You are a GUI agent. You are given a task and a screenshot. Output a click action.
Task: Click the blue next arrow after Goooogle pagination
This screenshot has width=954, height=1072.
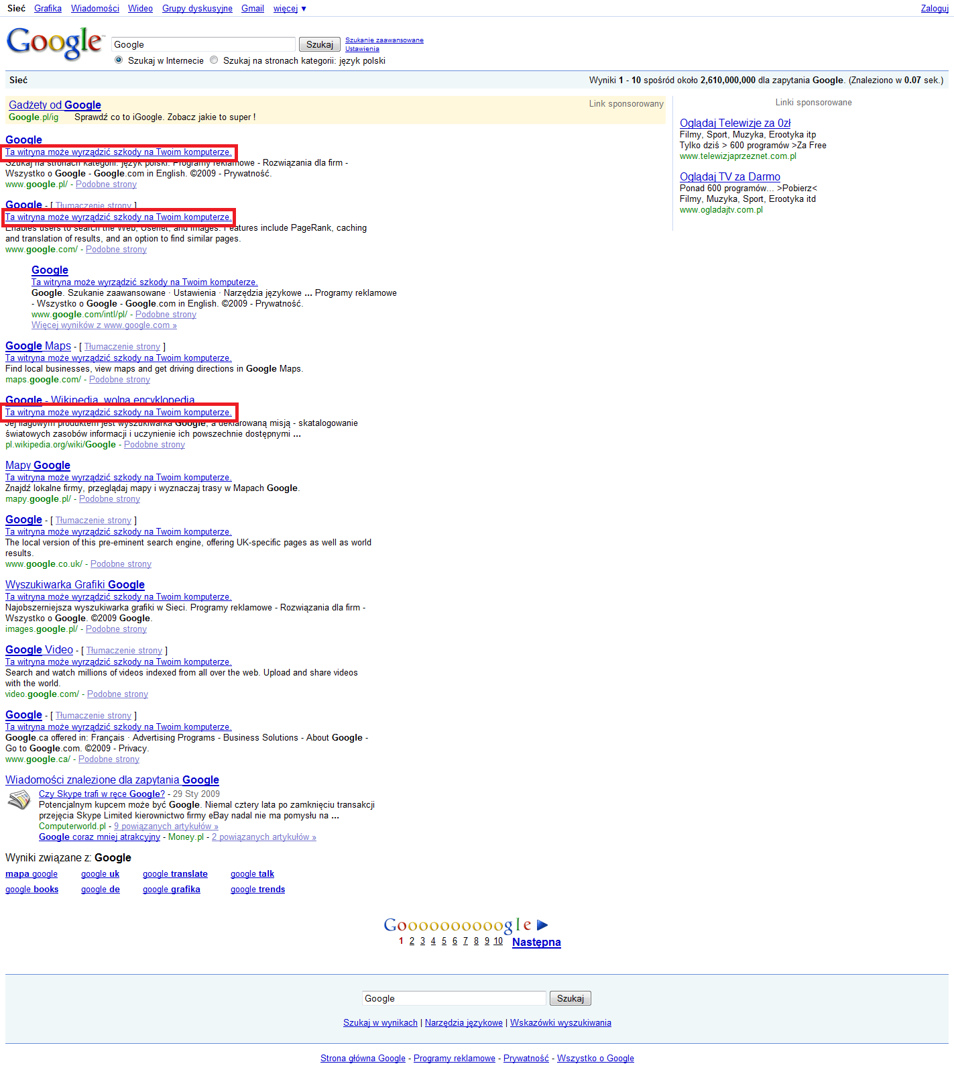pyautogui.click(x=543, y=925)
